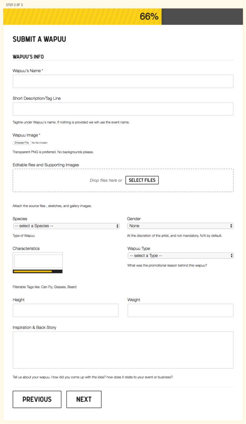
Task: Click the SELECT FILES button
Action: (x=142, y=180)
